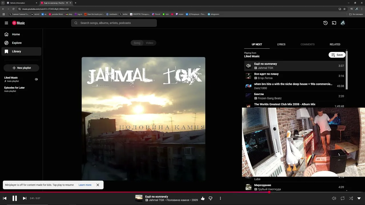Click the search magnifier icon
365x205 pixels.
(x=76, y=23)
